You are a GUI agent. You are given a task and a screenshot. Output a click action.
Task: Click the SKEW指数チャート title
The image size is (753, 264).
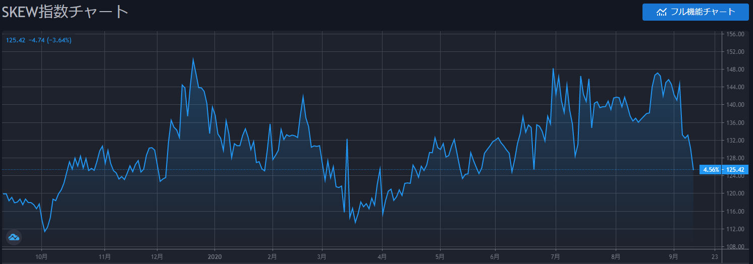coord(65,12)
